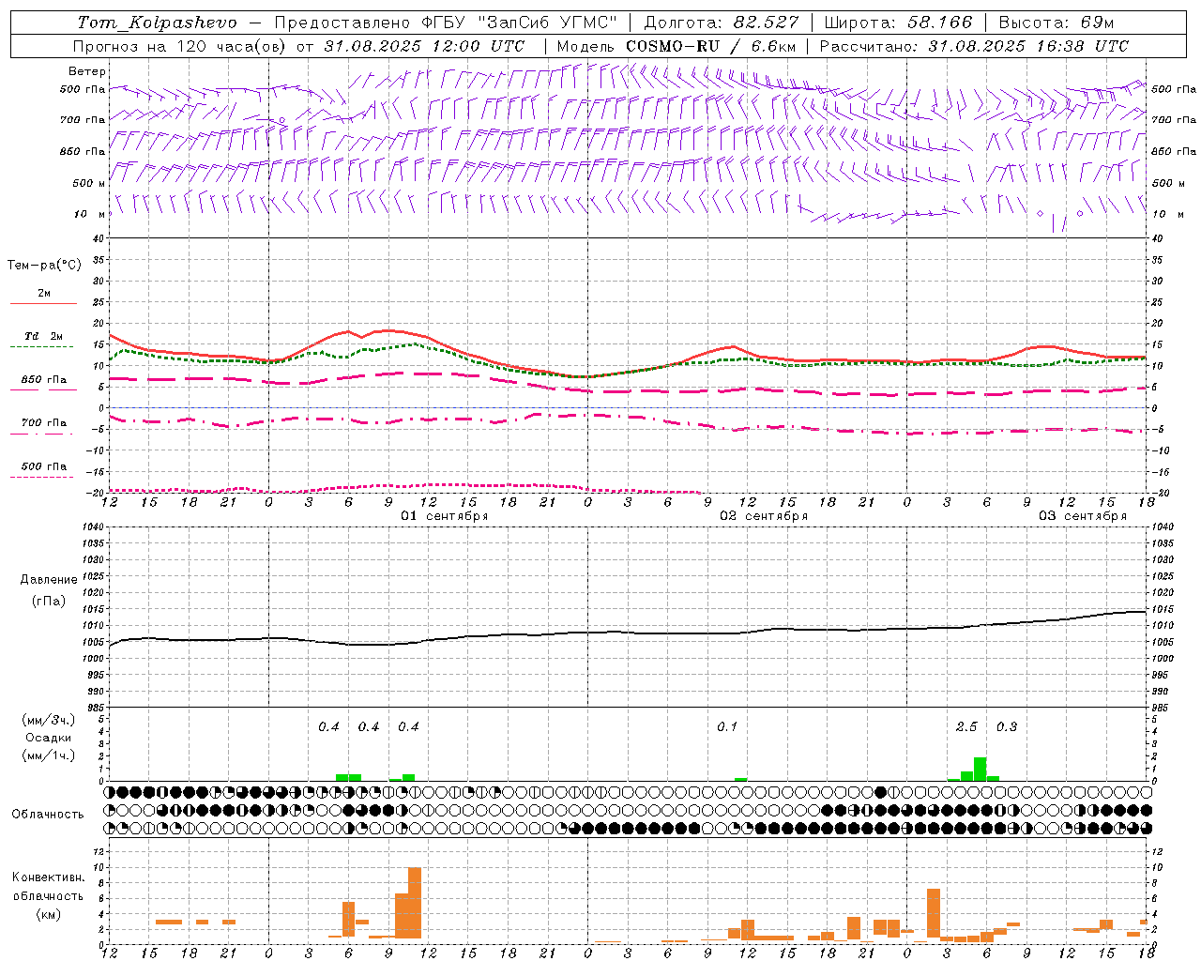Click the Облачность cloudiness label
The width and height of the screenshot is (1201, 961).
[x=48, y=815]
